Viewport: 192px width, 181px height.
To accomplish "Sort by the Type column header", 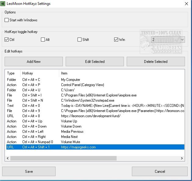I will (x=13, y=73).
